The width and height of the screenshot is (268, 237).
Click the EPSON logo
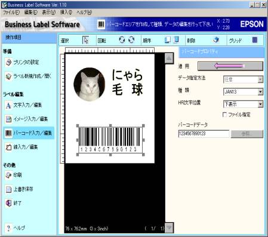point(252,24)
